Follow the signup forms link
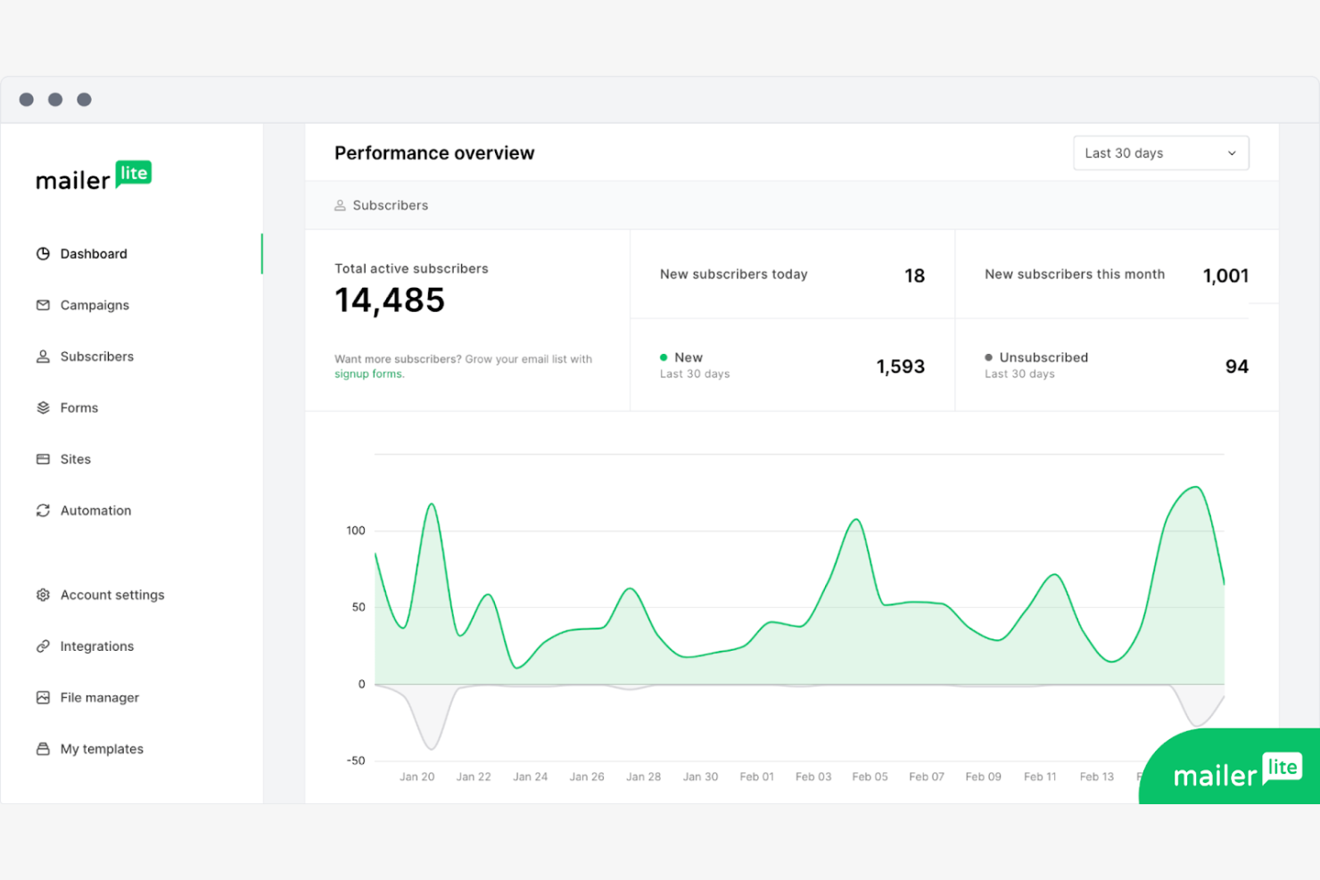 click(368, 374)
